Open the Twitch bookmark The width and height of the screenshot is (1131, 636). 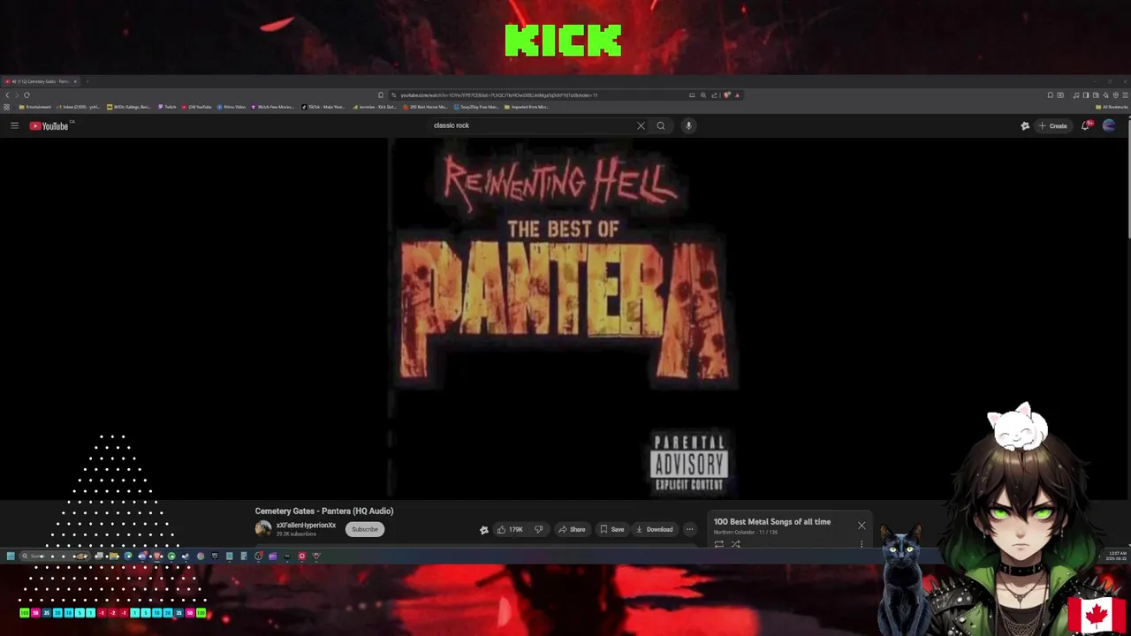(x=167, y=107)
